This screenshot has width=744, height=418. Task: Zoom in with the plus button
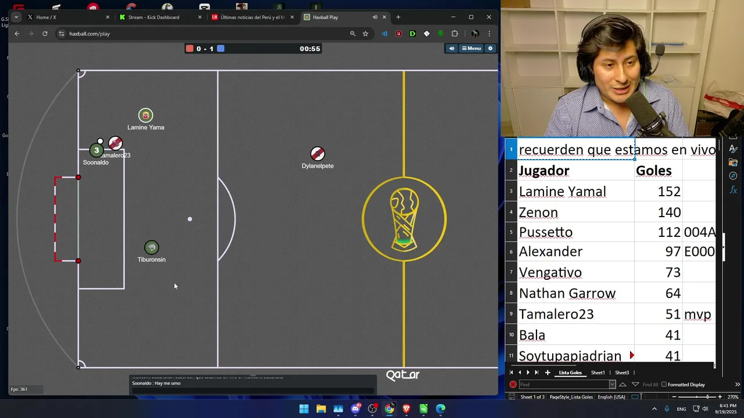click(x=720, y=397)
